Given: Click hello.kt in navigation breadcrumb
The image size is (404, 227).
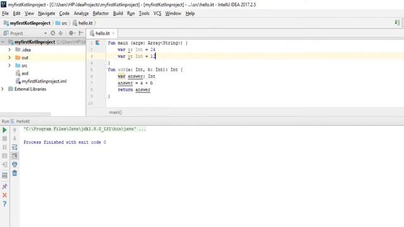Looking at the screenshot, I should click(x=83, y=23).
